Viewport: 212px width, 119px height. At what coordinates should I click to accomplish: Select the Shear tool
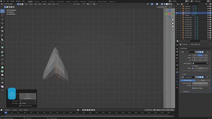tap(2, 87)
